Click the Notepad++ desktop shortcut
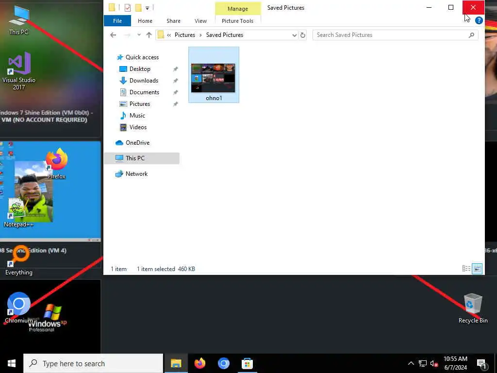 (x=18, y=212)
